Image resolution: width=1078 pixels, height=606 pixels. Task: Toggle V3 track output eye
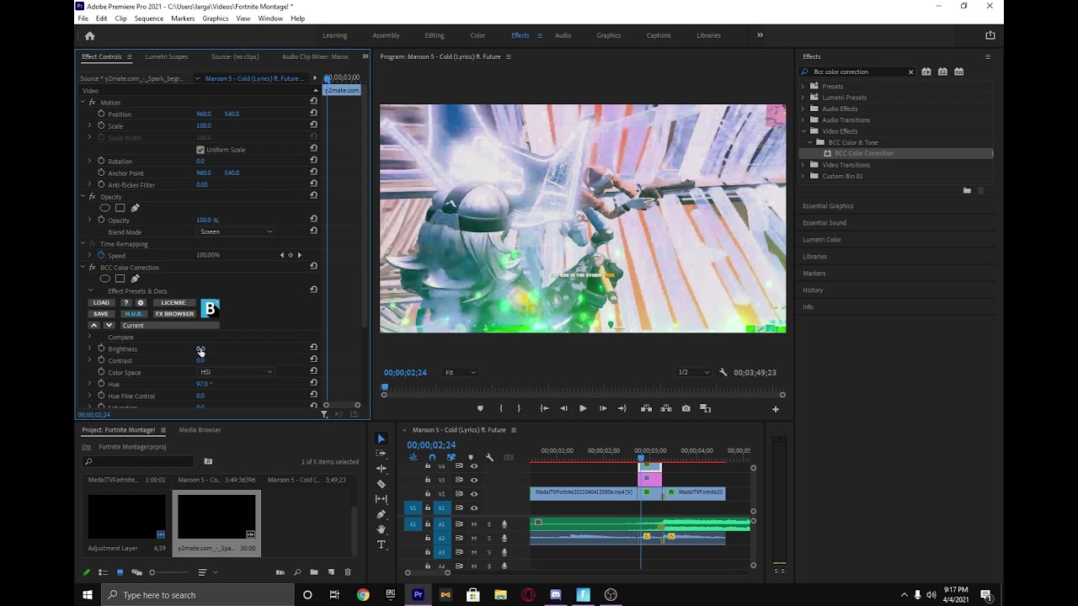pyautogui.click(x=474, y=480)
